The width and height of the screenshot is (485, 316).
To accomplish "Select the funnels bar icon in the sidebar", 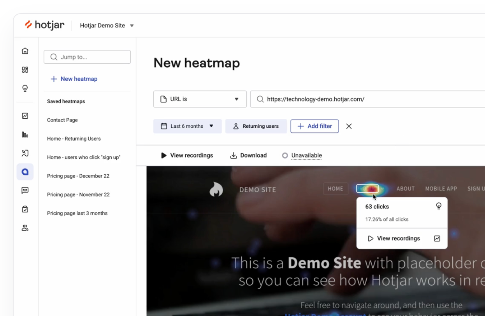I will point(25,135).
